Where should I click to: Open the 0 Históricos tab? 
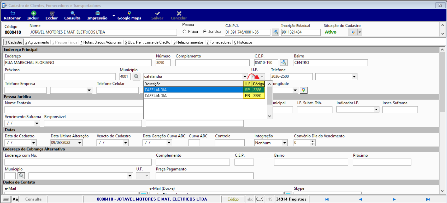[x=243, y=42]
